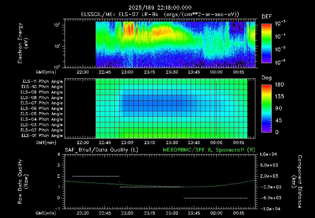
Task: Click the DEF color bar legend
Action: pos(266,43)
